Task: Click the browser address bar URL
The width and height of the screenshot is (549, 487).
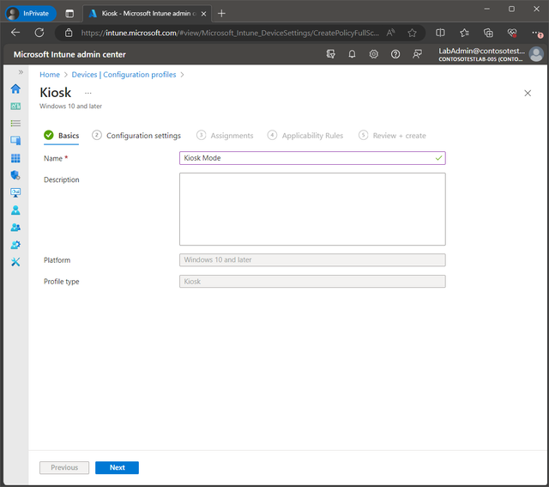Action: [230, 33]
